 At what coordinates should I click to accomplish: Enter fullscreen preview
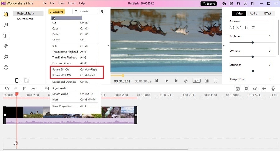coord(216,81)
